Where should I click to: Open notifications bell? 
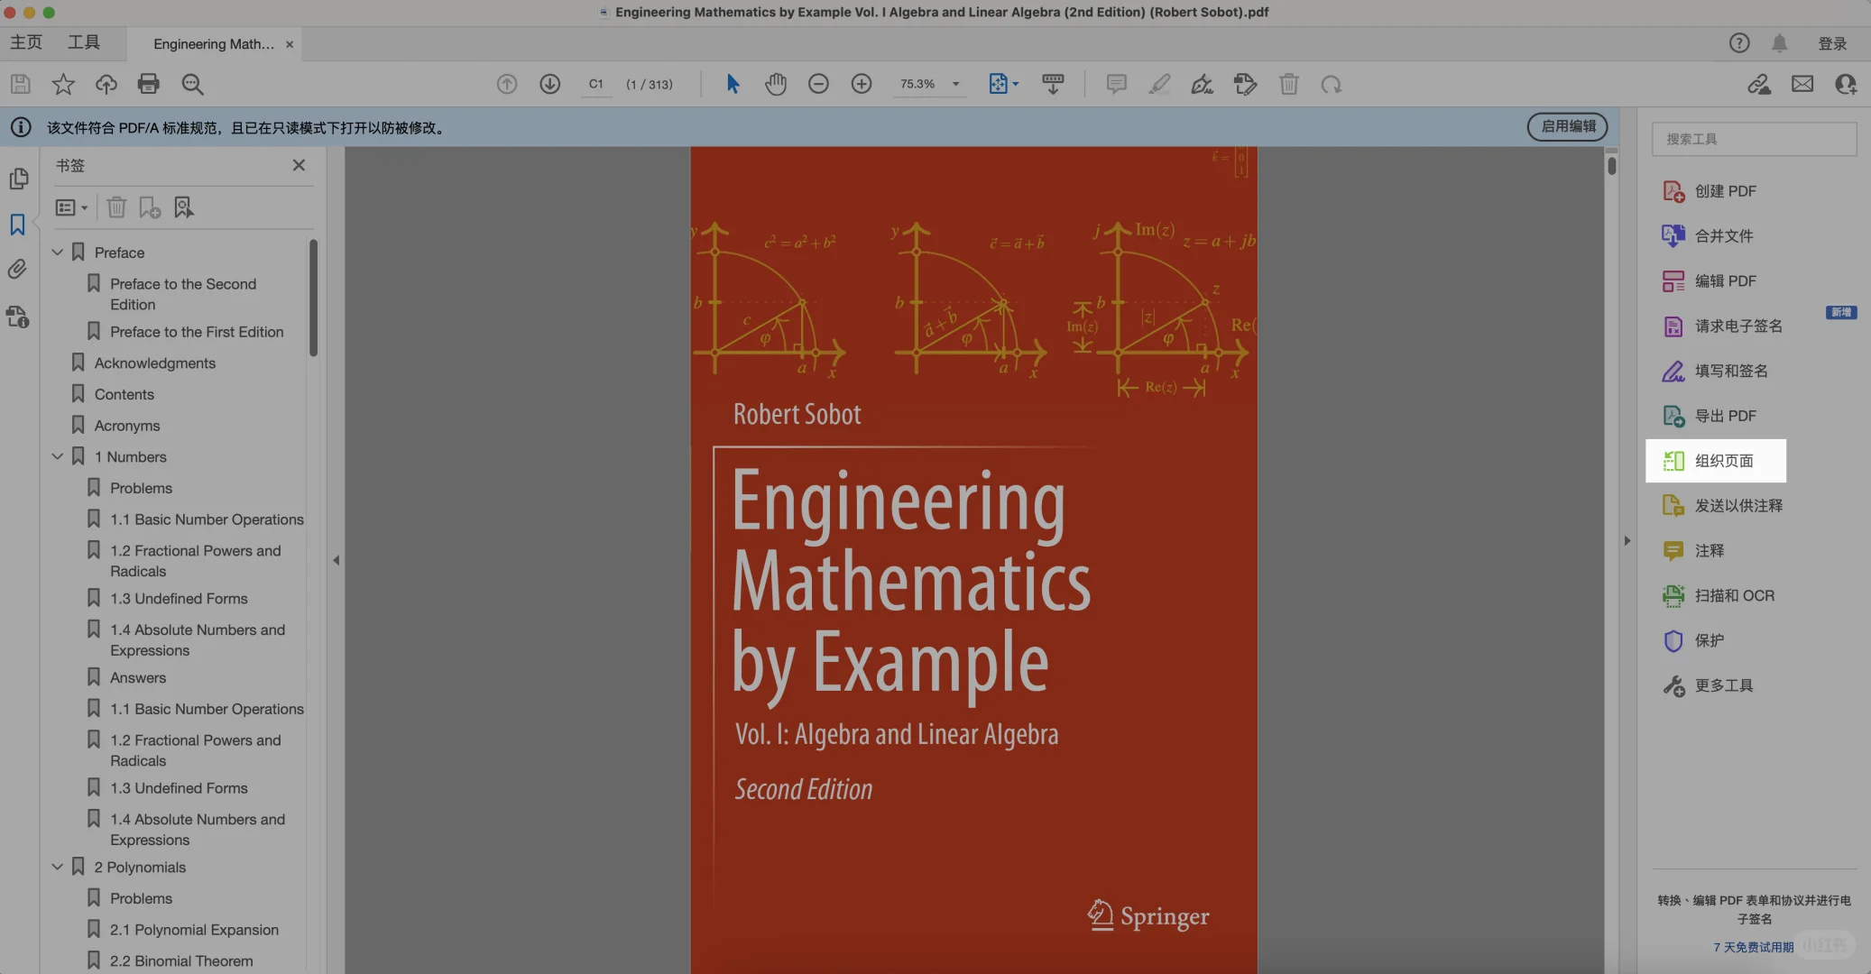pyautogui.click(x=1780, y=42)
